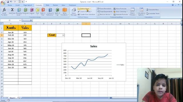
Task: Open the Define Name dropdown arrow
Action: (x=90, y=9)
